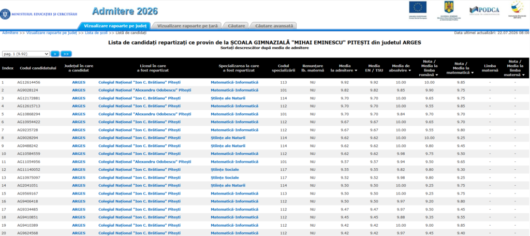Select candidate code AG9334485
530x236 pixels.
pos(27,209)
